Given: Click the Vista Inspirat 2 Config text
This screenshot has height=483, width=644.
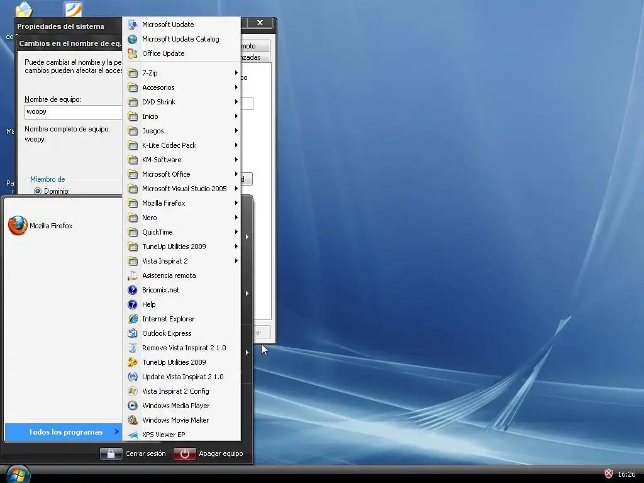Looking at the screenshot, I should (x=175, y=391).
